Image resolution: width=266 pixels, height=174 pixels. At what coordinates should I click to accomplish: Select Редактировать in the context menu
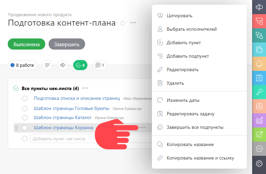(199, 70)
